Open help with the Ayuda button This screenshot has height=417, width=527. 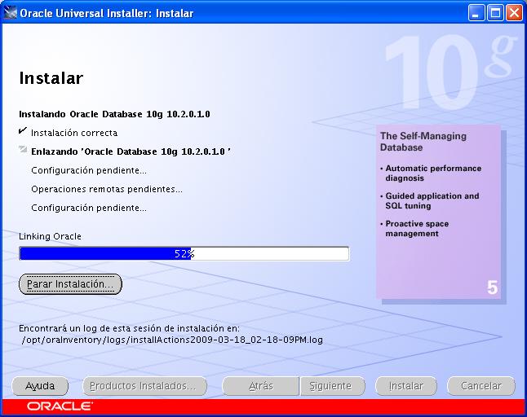[x=40, y=386]
